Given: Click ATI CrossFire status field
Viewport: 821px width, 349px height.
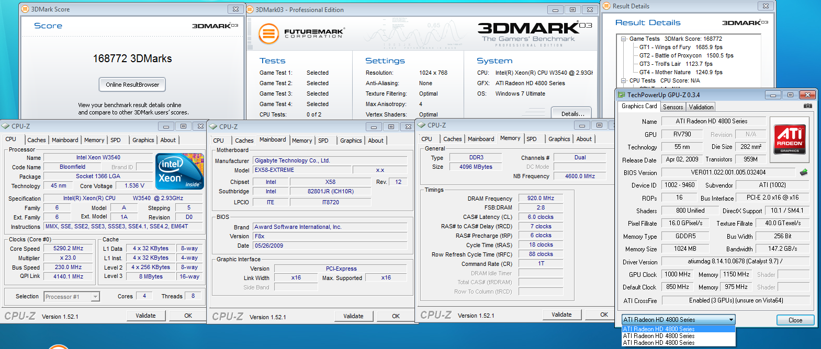Looking at the screenshot, I should coord(735,300).
